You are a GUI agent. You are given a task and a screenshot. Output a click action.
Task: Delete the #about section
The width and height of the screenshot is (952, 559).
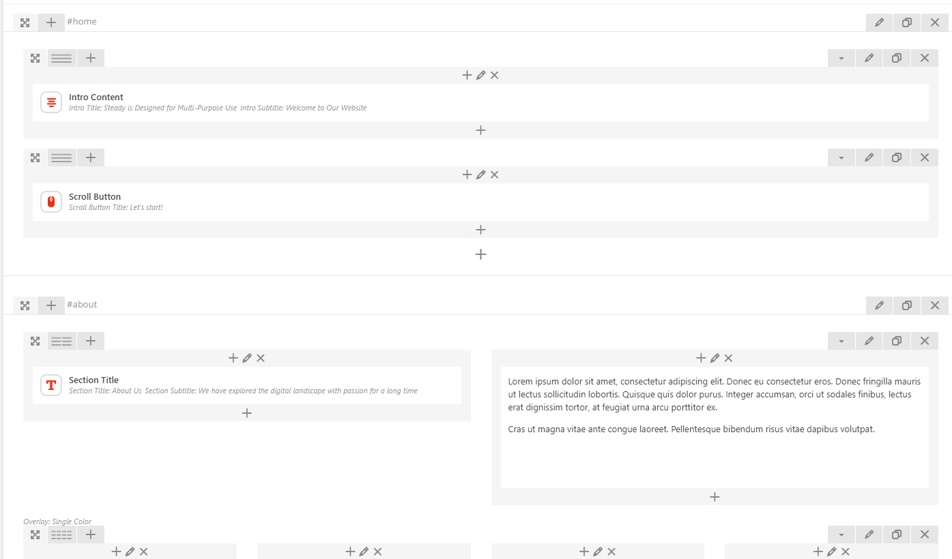(935, 305)
